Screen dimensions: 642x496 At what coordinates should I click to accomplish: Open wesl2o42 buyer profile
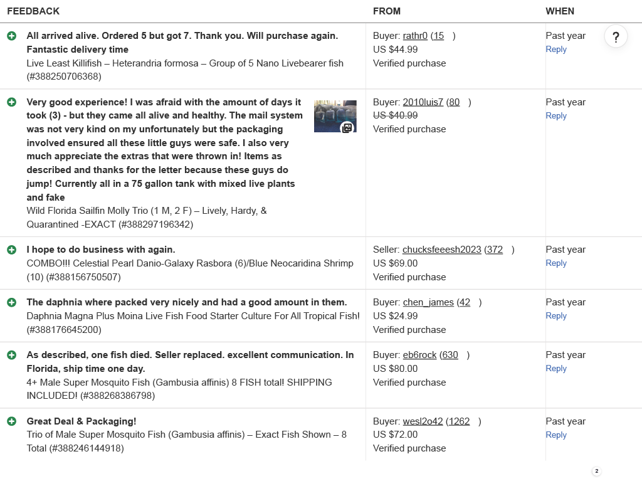click(x=423, y=421)
